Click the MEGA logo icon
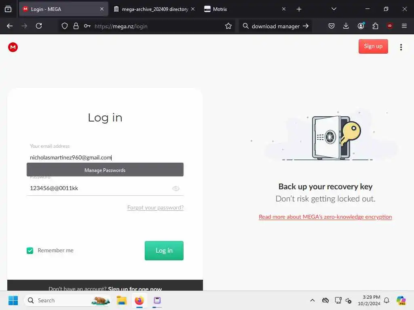Screen dimensions: 414x310 [x=13, y=47]
